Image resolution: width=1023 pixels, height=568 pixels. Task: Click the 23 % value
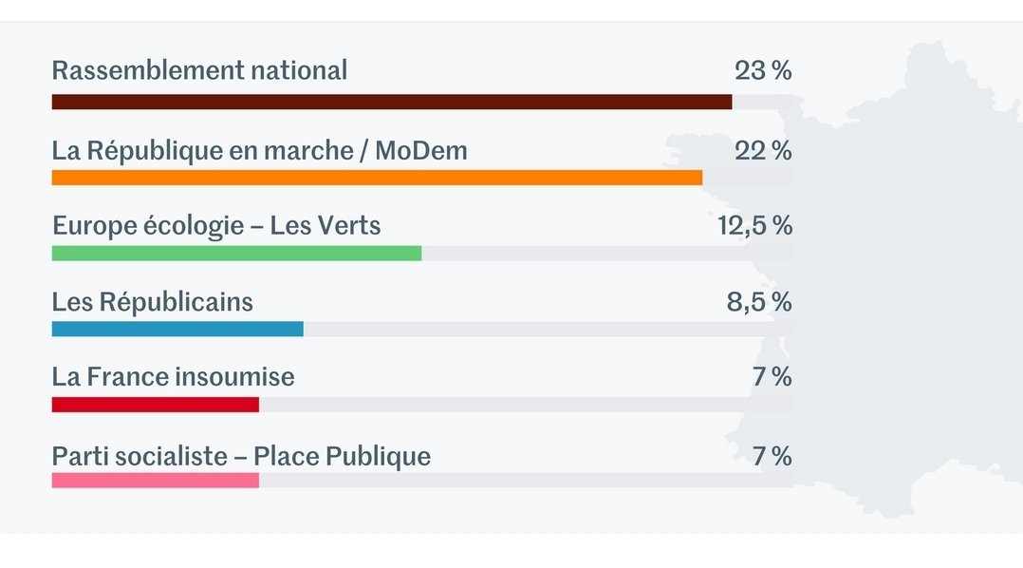coord(763,70)
